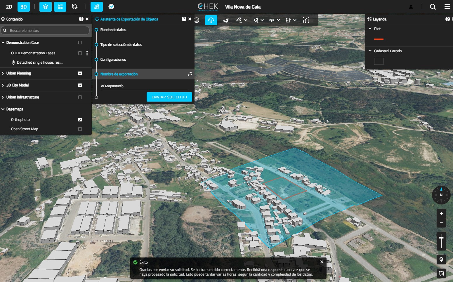This screenshot has width=453, height=282.
Task: Click the Enviar Solicitud button
Action: tap(169, 97)
